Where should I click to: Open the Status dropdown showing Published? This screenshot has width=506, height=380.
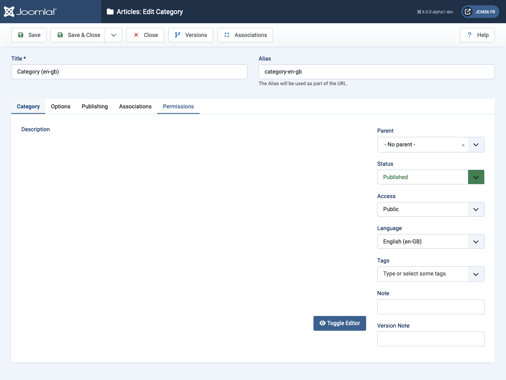click(x=431, y=177)
